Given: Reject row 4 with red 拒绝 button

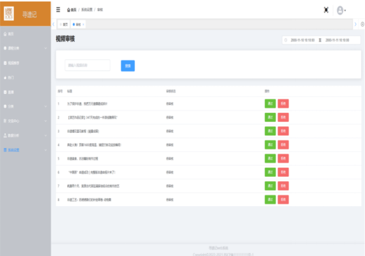Looking at the screenshot, I should [x=283, y=145].
